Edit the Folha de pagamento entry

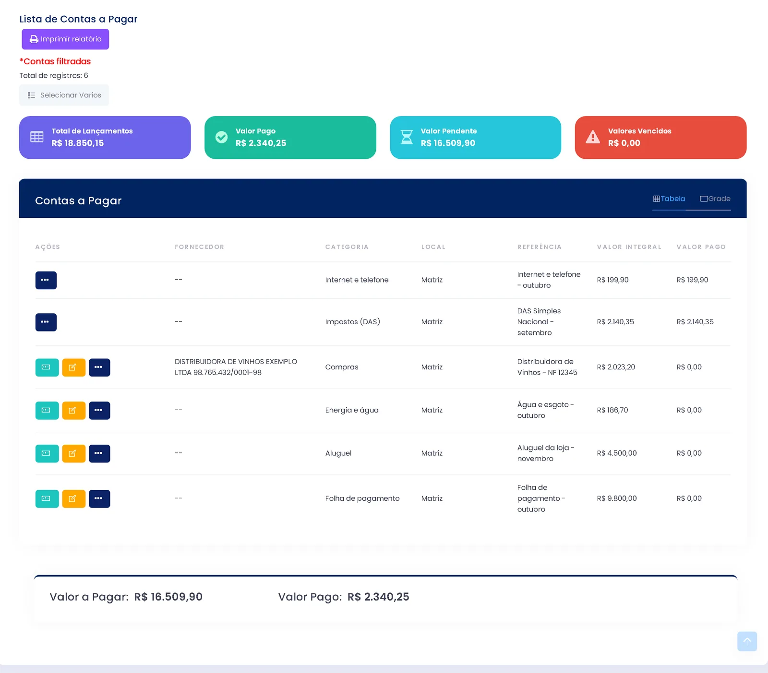point(74,499)
